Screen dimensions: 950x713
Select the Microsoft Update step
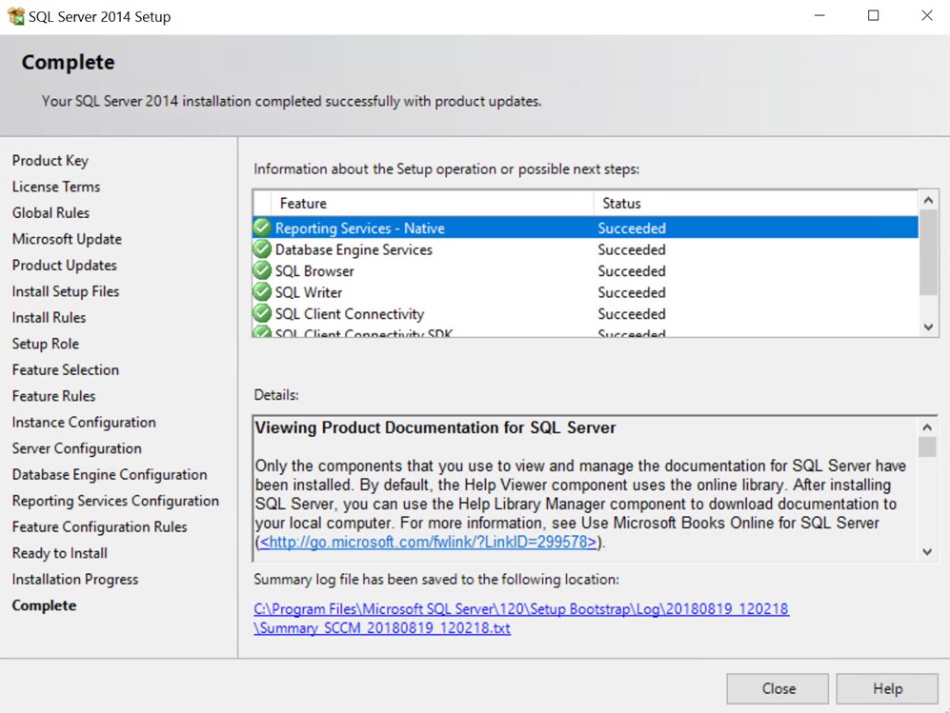click(67, 239)
